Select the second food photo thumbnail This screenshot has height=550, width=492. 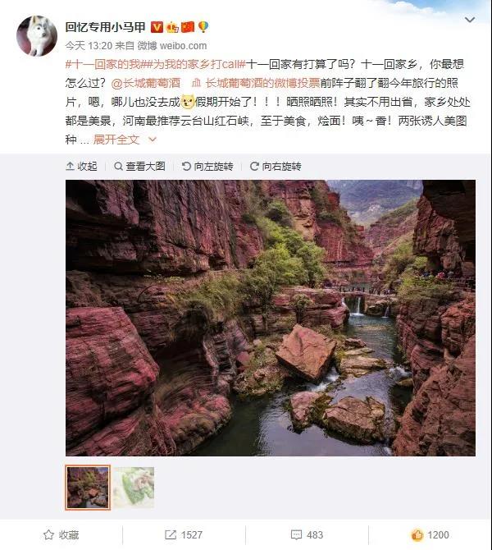[134, 488]
